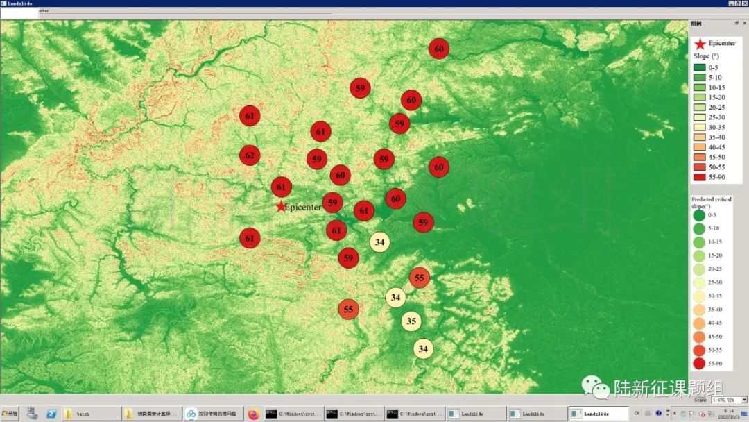
Task: Click the white input box at top-left
Action: (19, 12)
